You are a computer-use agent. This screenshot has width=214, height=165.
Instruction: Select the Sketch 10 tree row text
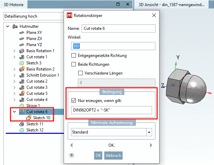tap(42, 118)
